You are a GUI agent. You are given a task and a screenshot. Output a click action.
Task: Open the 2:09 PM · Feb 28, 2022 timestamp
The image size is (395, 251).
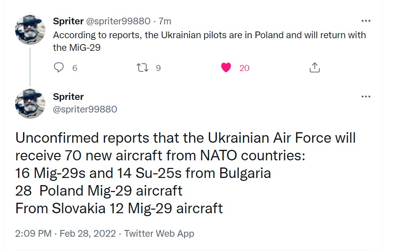click(x=65, y=233)
